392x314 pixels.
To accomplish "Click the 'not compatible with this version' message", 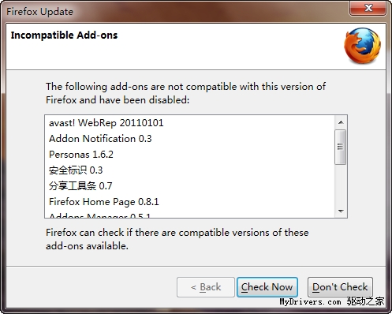I will (185, 93).
